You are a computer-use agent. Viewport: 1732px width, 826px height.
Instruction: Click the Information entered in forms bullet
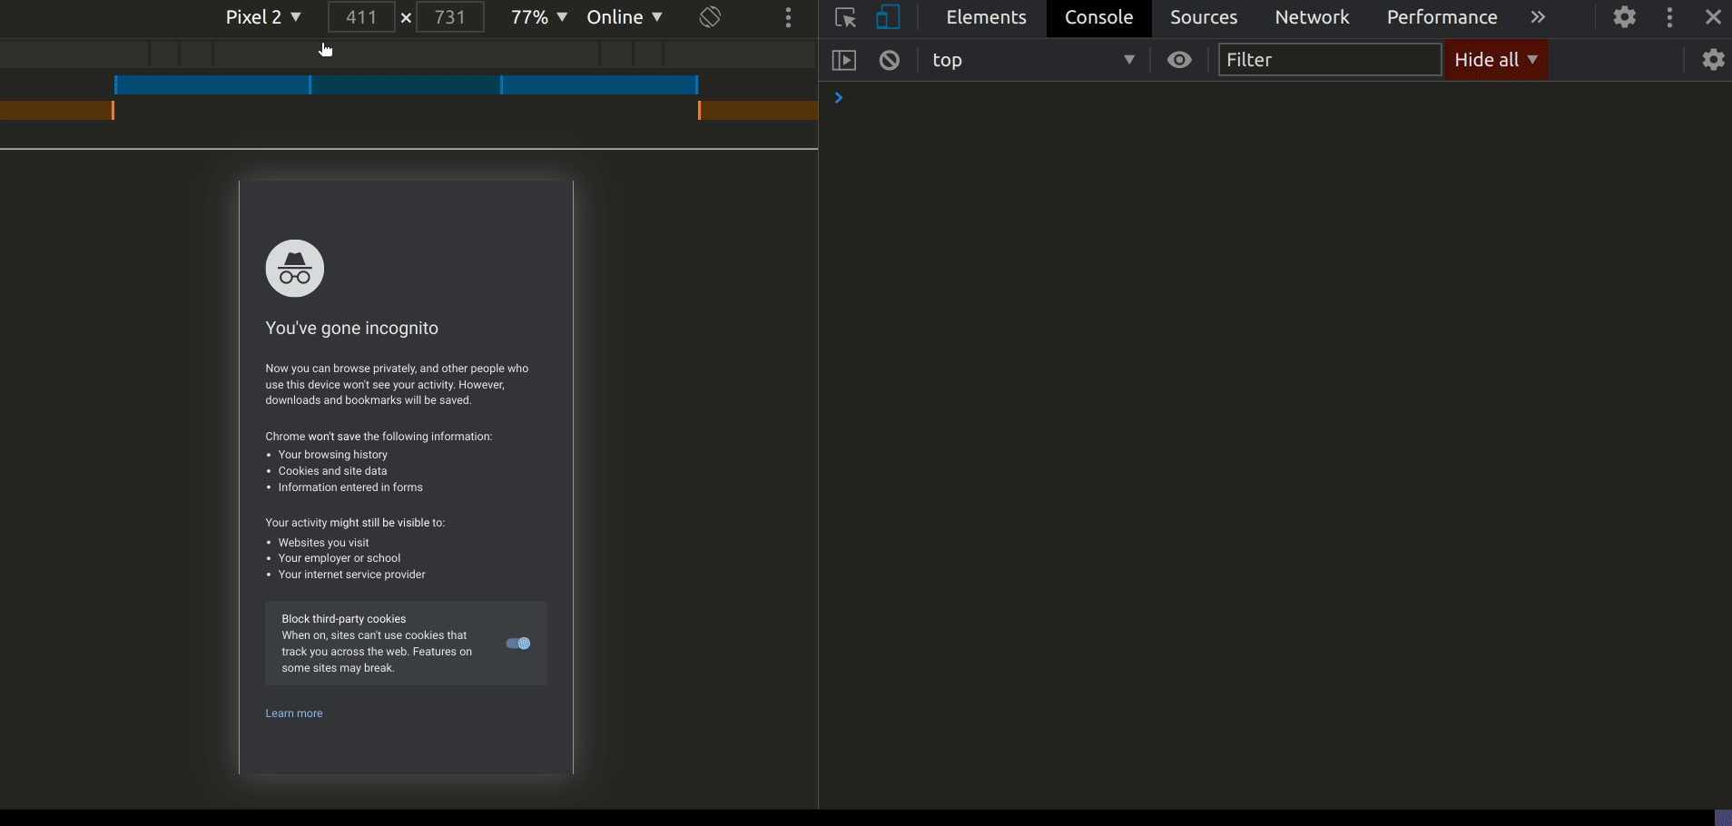click(x=350, y=487)
